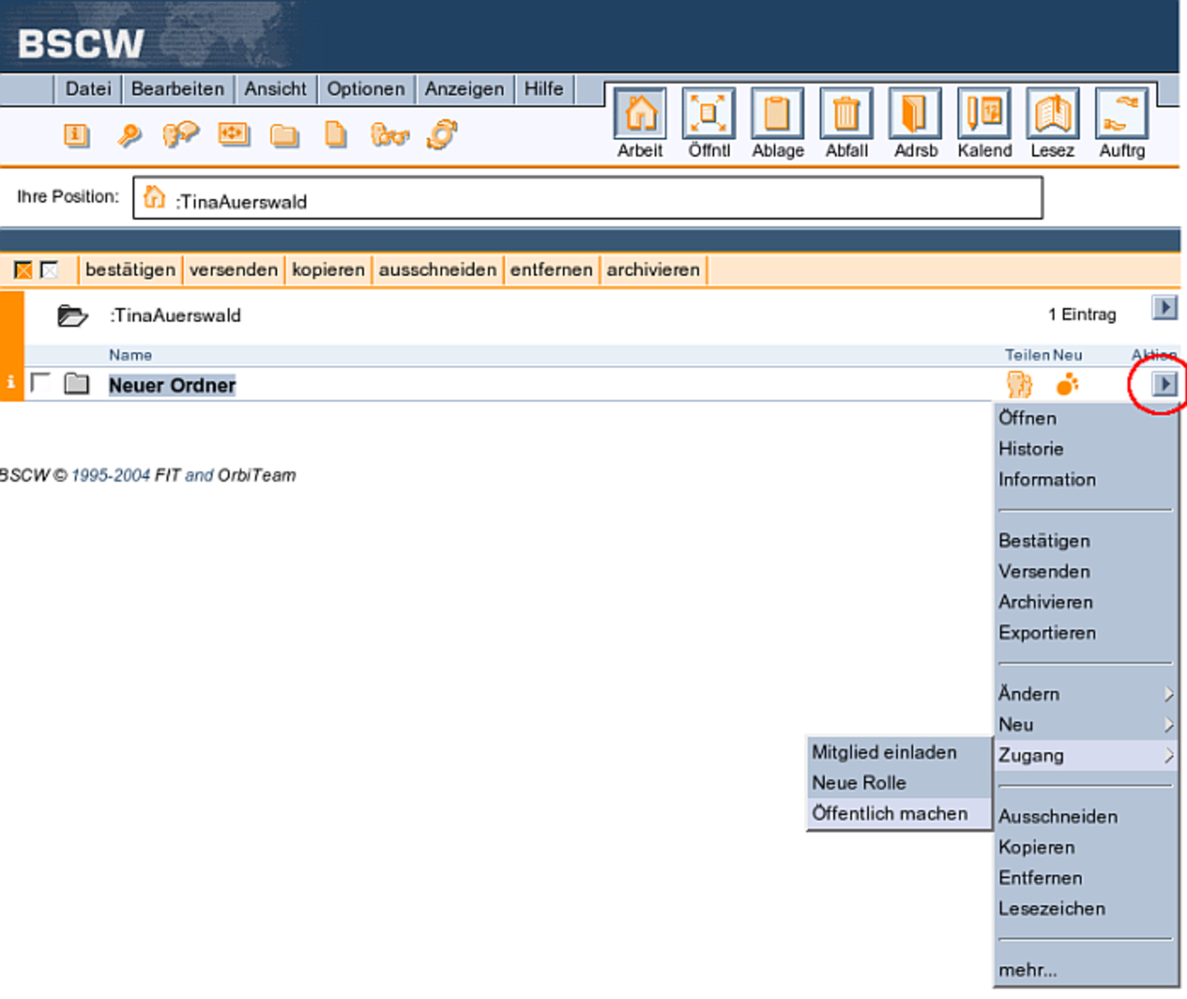Choose Lesezeichen in the context menu
Image resolution: width=1187 pixels, height=999 pixels.
point(1086,908)
